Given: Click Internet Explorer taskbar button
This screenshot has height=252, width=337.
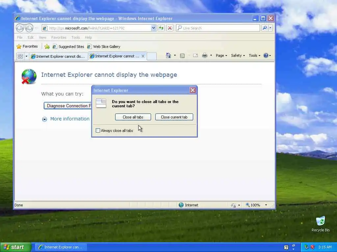Looking at the screenshot, I should (61, 247).
